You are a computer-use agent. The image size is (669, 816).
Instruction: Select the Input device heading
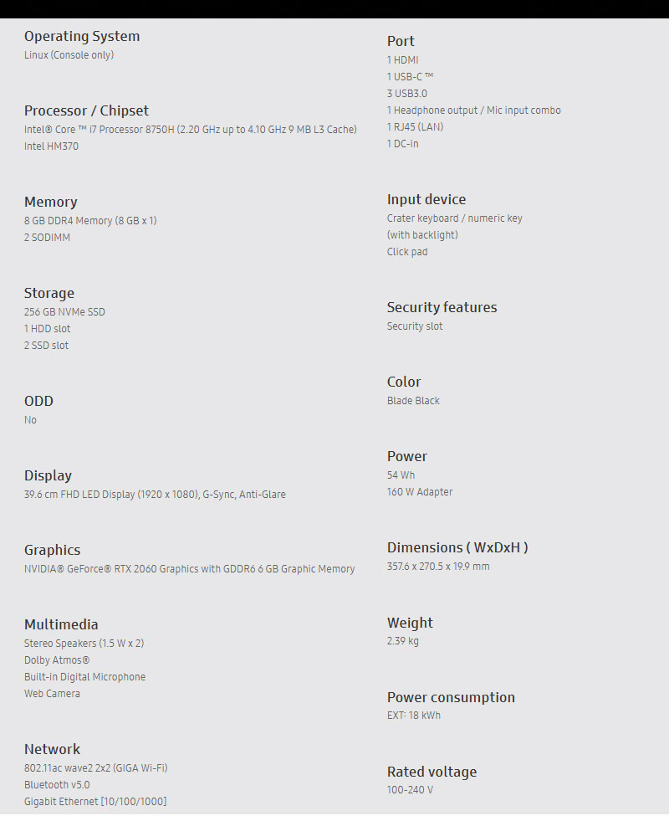tap(426, 199)
